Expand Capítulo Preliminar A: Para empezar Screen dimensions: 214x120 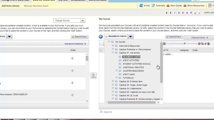click(113, 49)
